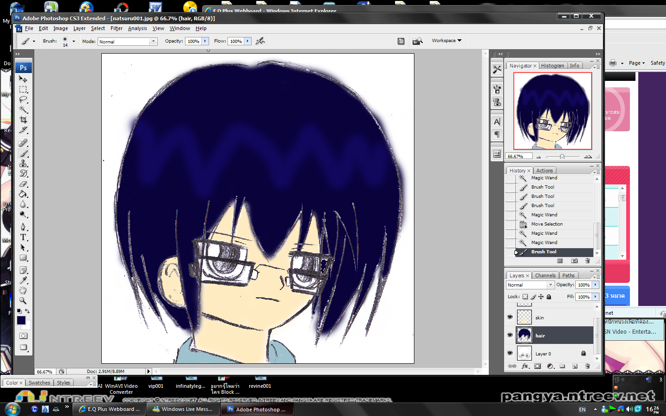This screenshot has width=666, height=416.
Task: Select the Rectangle shape tool
Action: click(x=23, y=257)
